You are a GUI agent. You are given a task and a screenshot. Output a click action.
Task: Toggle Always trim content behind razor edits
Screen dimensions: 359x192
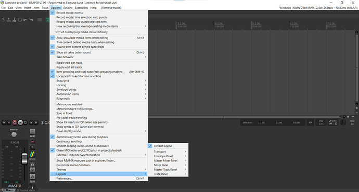tap(99, 47)
